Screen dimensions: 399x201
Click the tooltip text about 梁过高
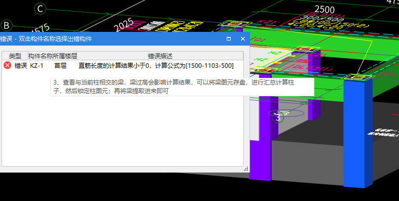click(x=173, y=87)
